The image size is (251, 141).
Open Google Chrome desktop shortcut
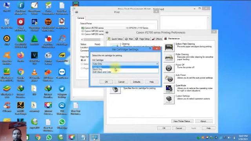(21, 75)
